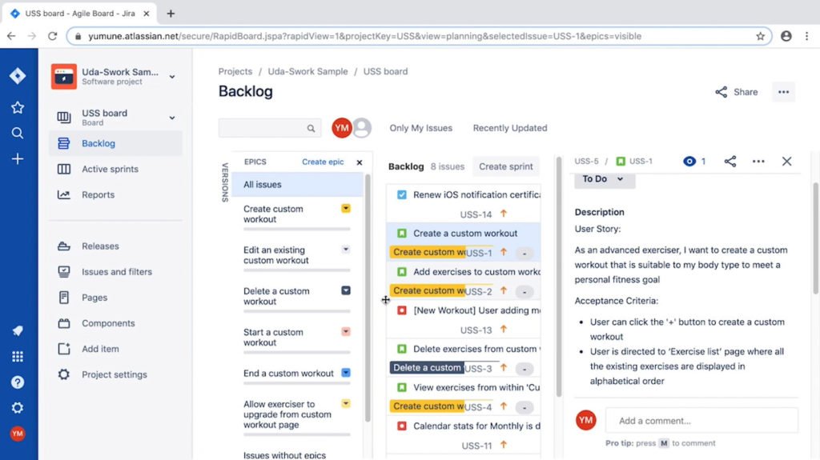Open End a custom workout epic dropdown
This screenshot has width=820, height=460.
tap(346, 373)
